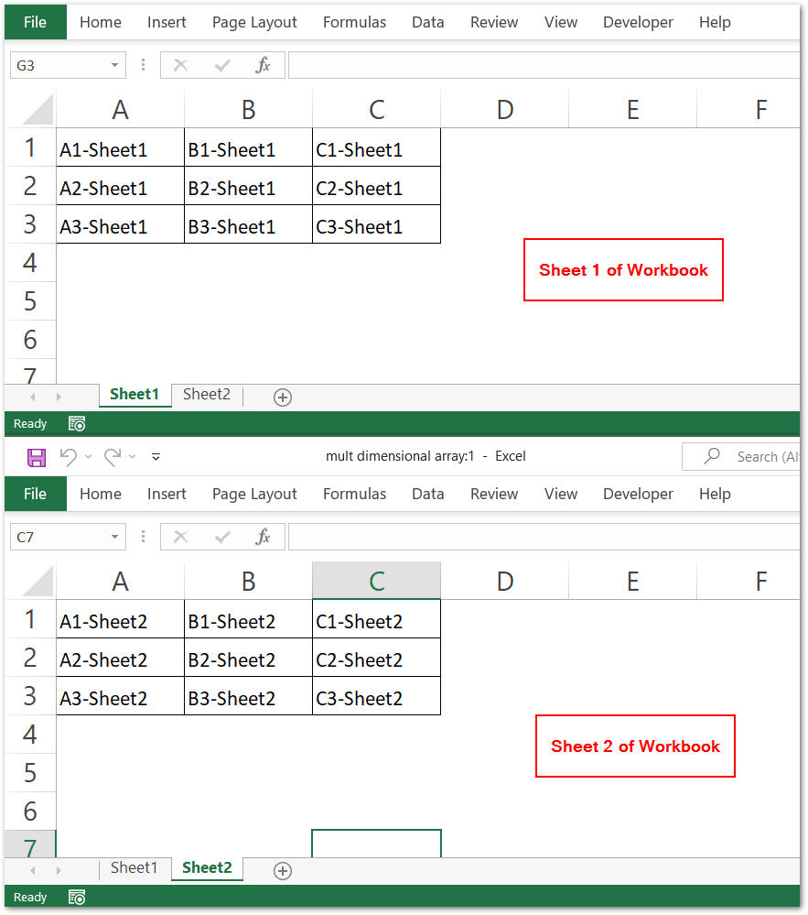
Task: Click the Enter checkmark icon in formula bar
Action: point(221,65)
